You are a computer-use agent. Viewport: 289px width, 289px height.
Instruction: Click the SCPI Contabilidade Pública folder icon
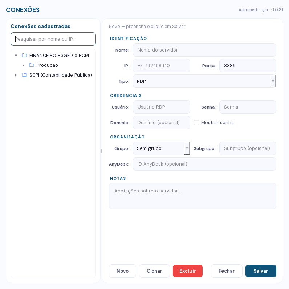[24, 75]
